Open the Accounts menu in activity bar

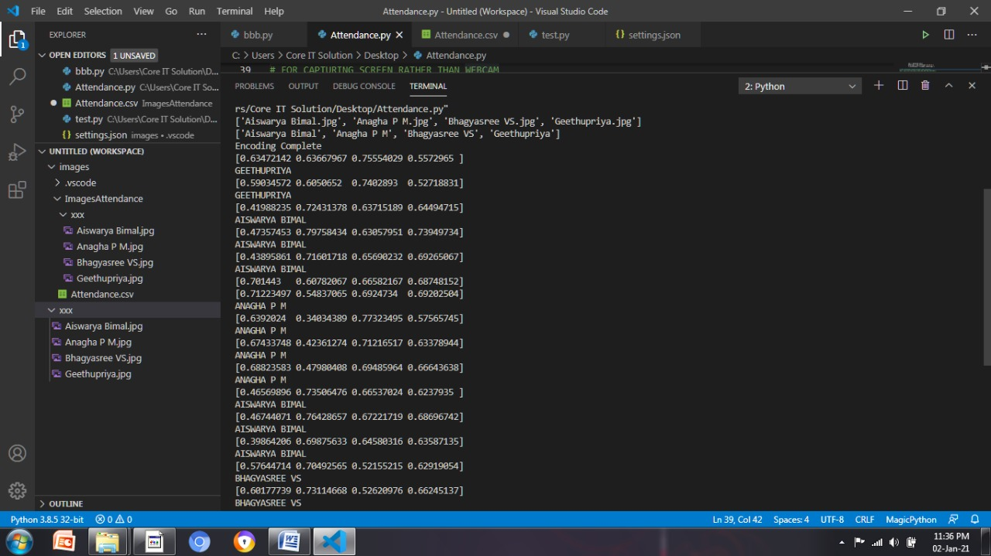tap(17, 453)
